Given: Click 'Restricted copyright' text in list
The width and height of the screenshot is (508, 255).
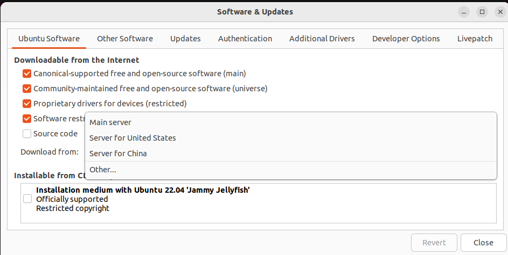Looking at the screenshot, I should point(73,208).
